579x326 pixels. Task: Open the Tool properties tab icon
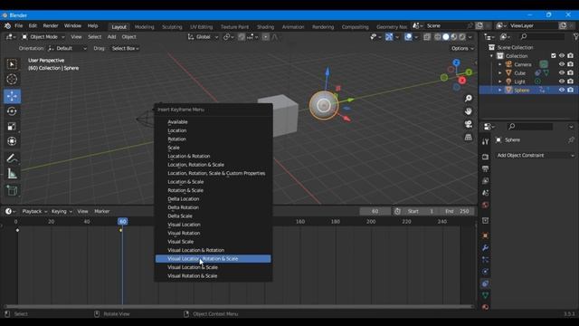point(485,141)
